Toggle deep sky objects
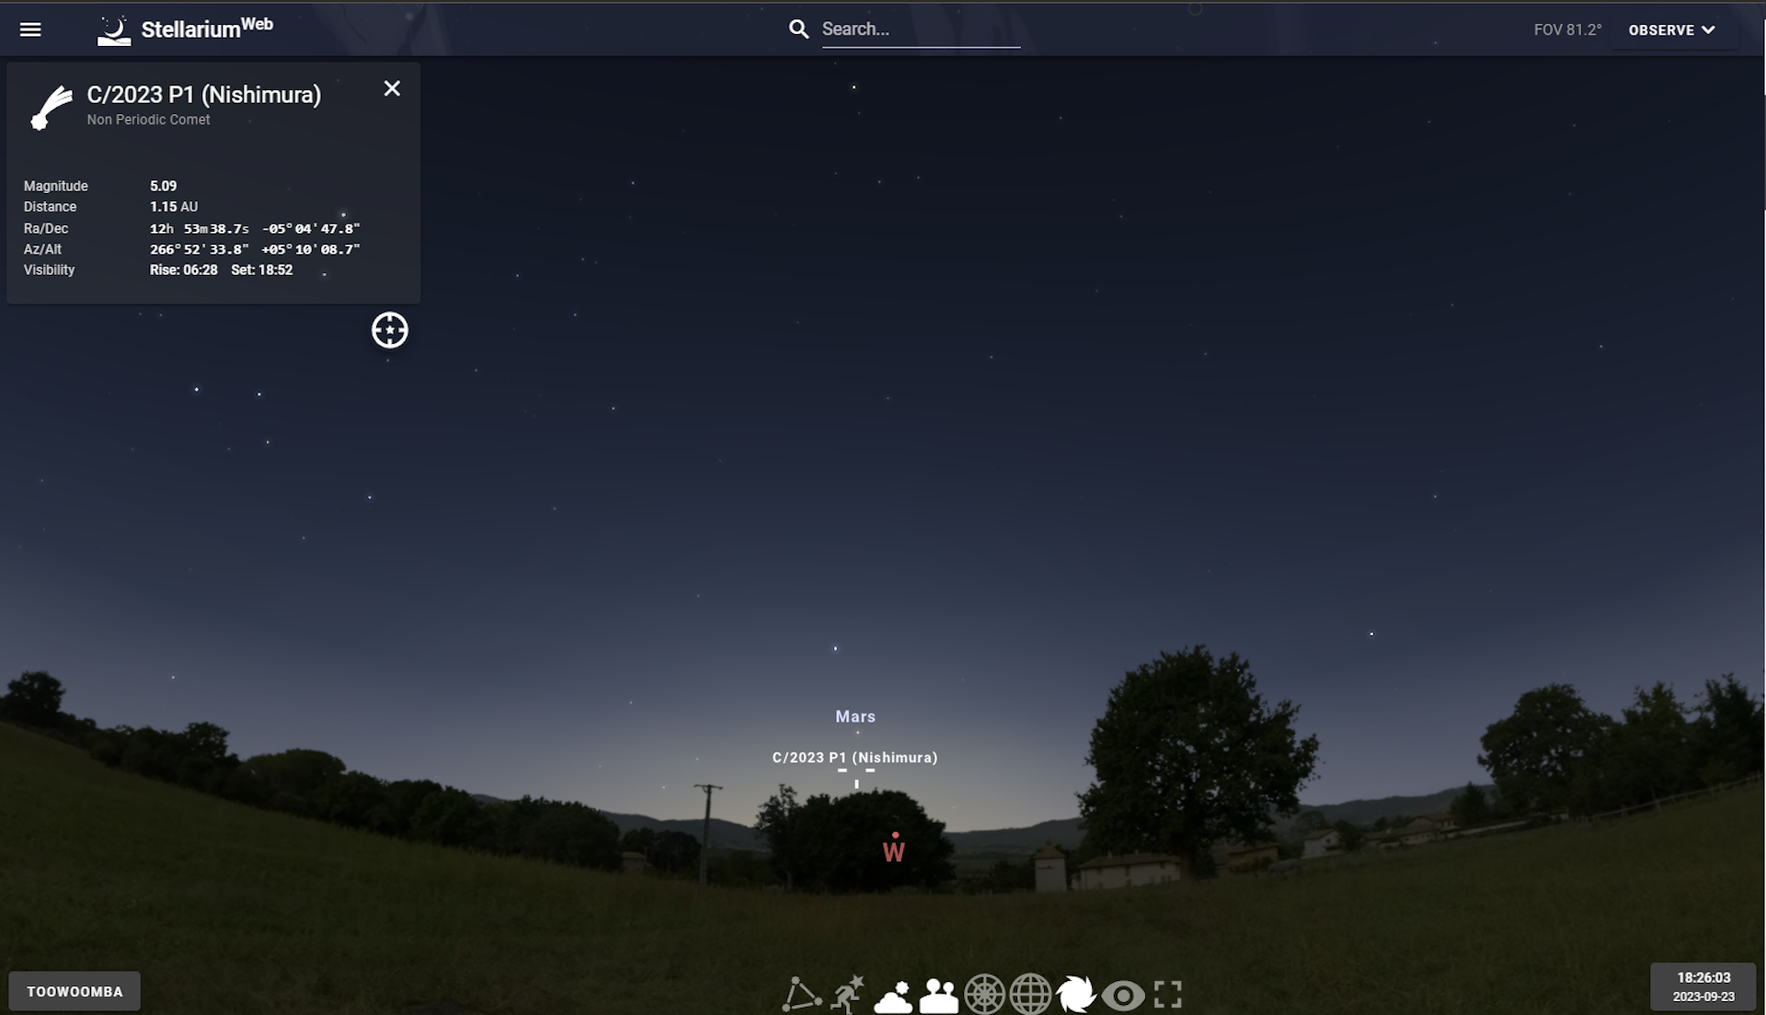This screenshot has height=1015, width=1766. 1076,994
